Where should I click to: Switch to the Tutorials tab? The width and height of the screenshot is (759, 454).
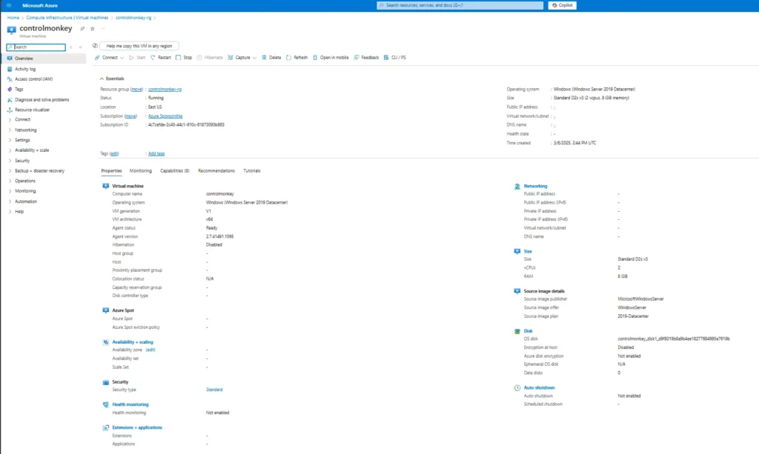[252, 170]
